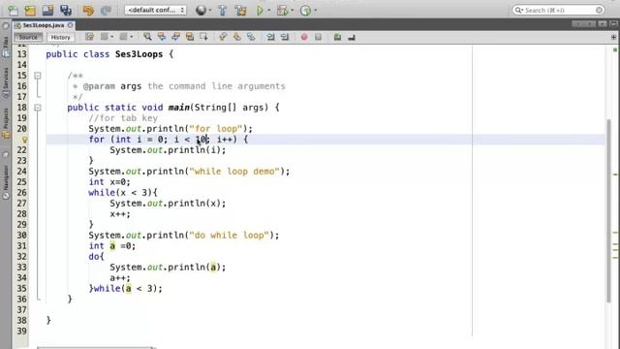This screenshot has height=349, width=620.
Task: Click the Build Project hammer icon
Action: [222, 10]
